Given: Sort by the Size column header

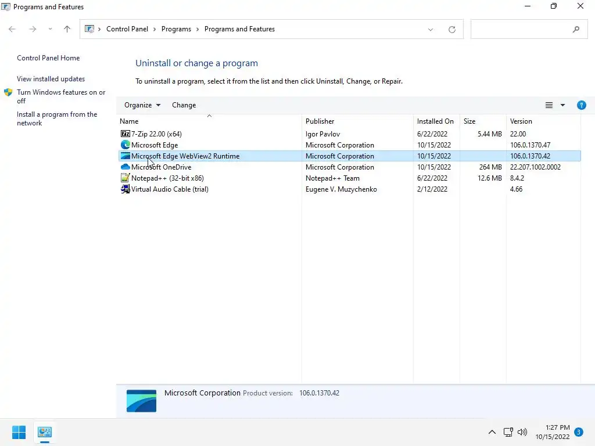Looking at the screenshot, I should 483,121.
